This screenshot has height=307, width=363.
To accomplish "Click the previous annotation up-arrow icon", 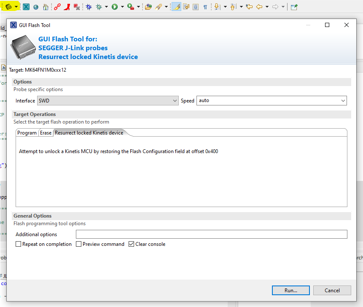I will pyautogui.click(x=234, y=7).
